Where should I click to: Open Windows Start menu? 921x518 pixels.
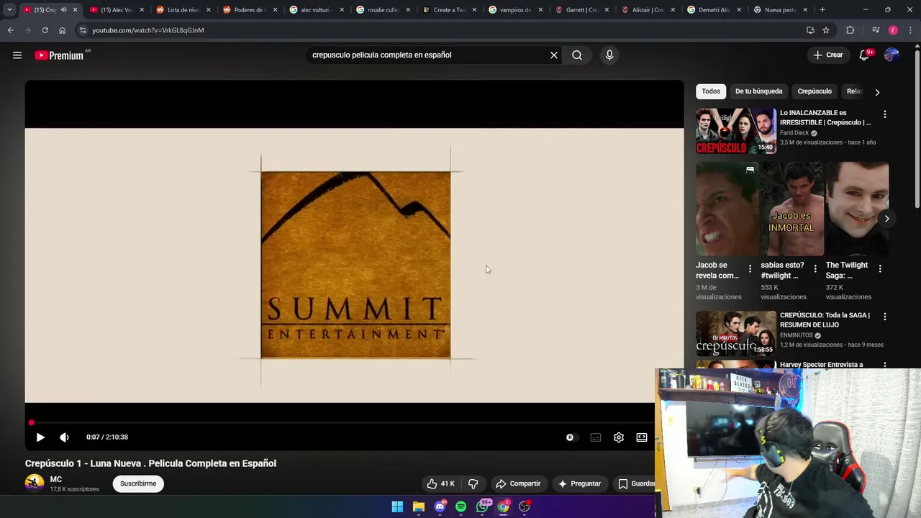point(397,506)
